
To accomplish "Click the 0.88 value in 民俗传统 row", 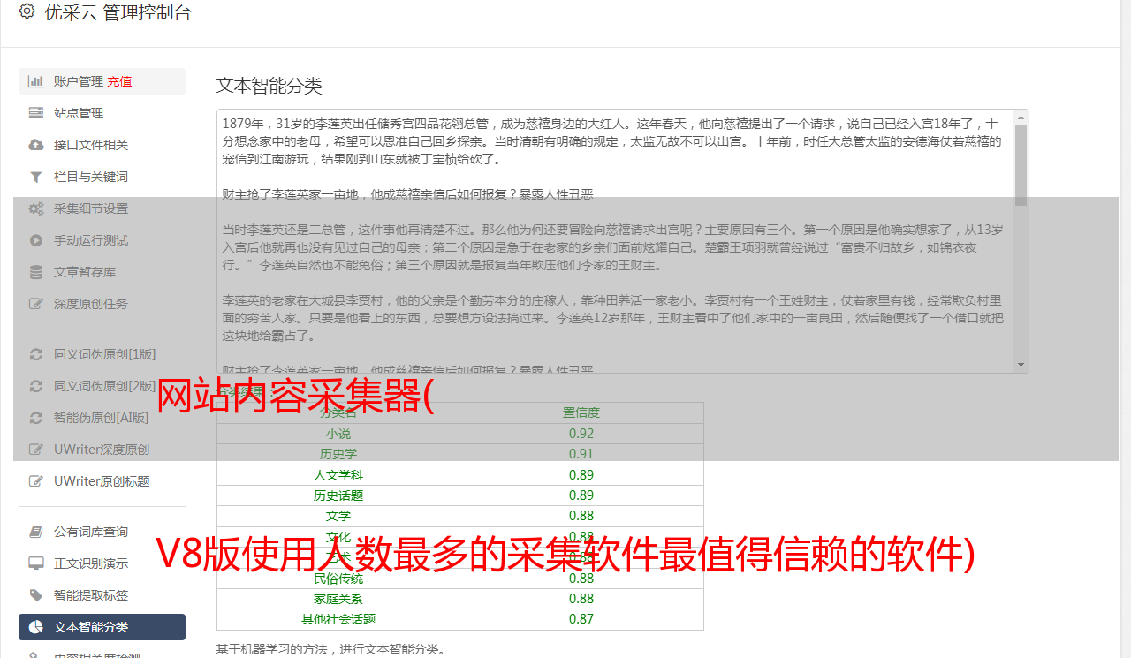I will click(x=581, y=579).
